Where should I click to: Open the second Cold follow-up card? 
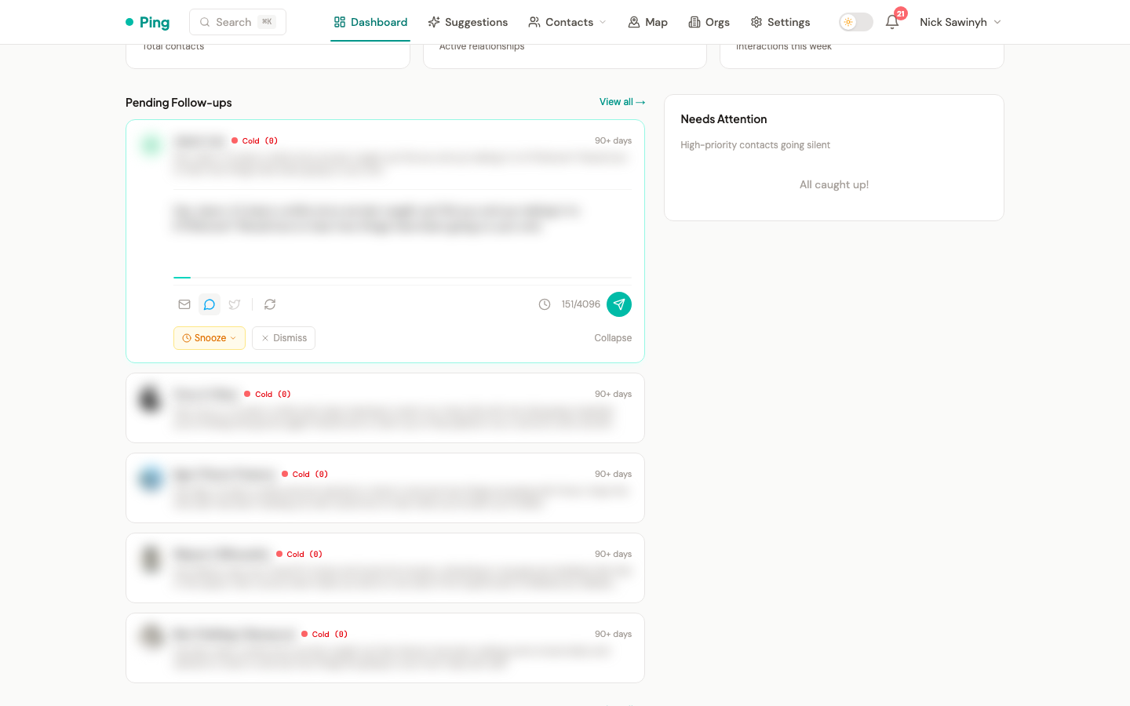coord(385,408)
